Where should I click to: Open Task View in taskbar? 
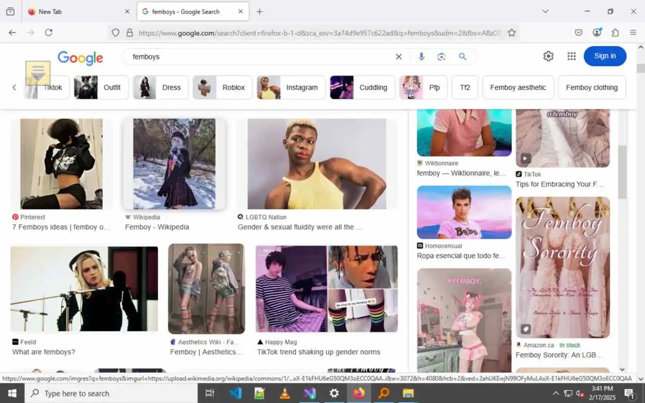210,393
